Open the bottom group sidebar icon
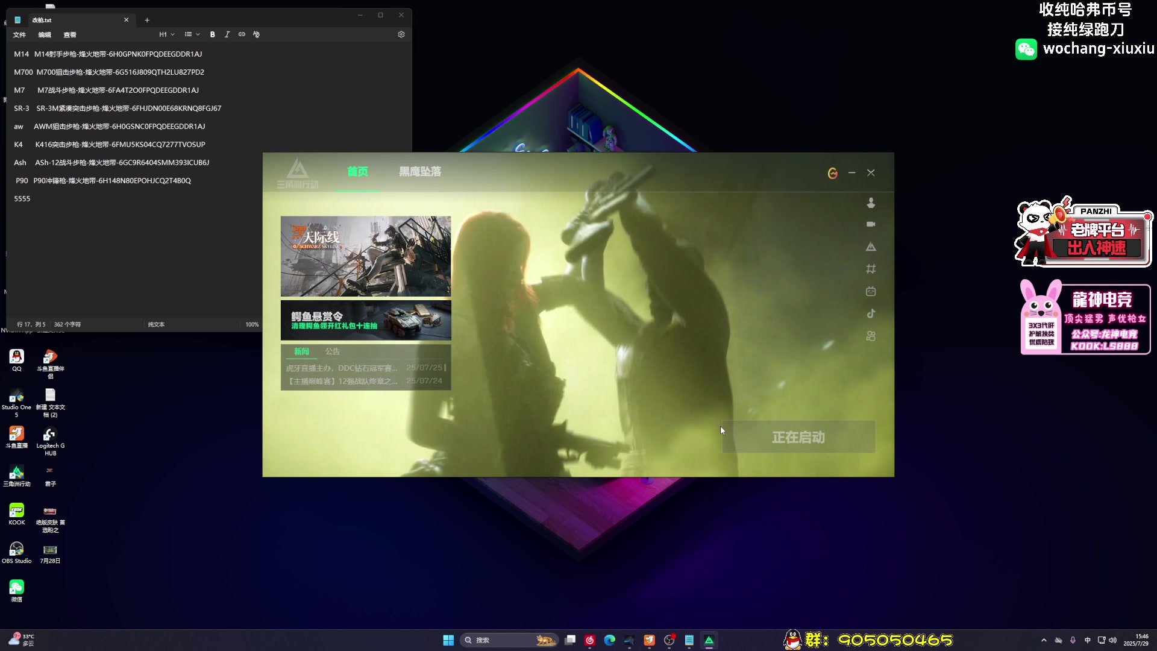Image resolution: width=1157 pixels, height=651 pixels. (871, 336)
